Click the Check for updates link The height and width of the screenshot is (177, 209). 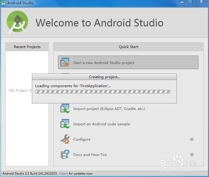[x=63, y=173]
